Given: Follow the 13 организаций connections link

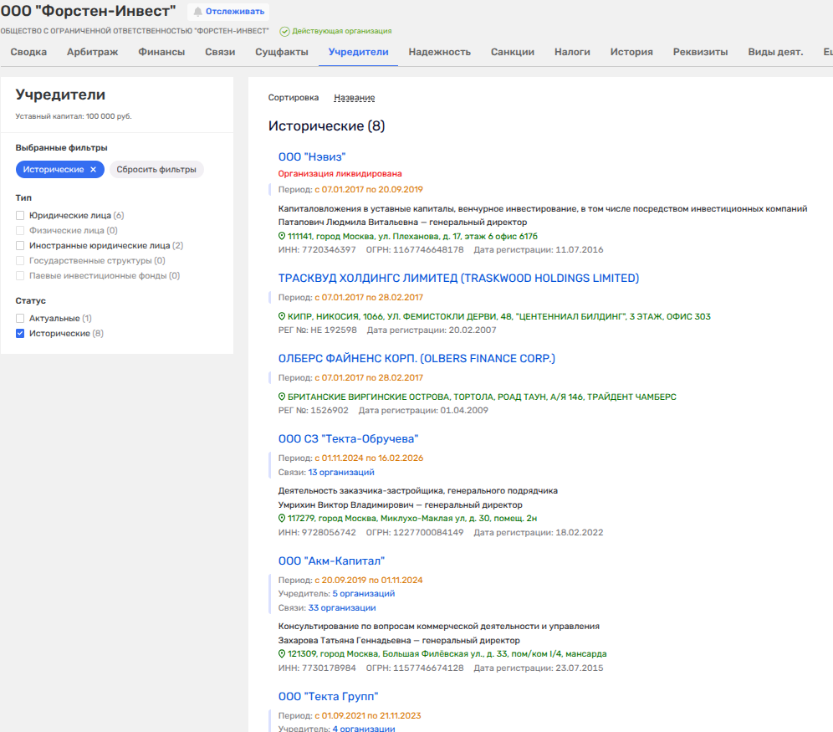Looking at the screenshot, I should (340, 472).
